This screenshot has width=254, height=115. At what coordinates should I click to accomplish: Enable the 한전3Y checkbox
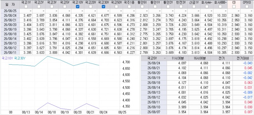pos(181,7)
